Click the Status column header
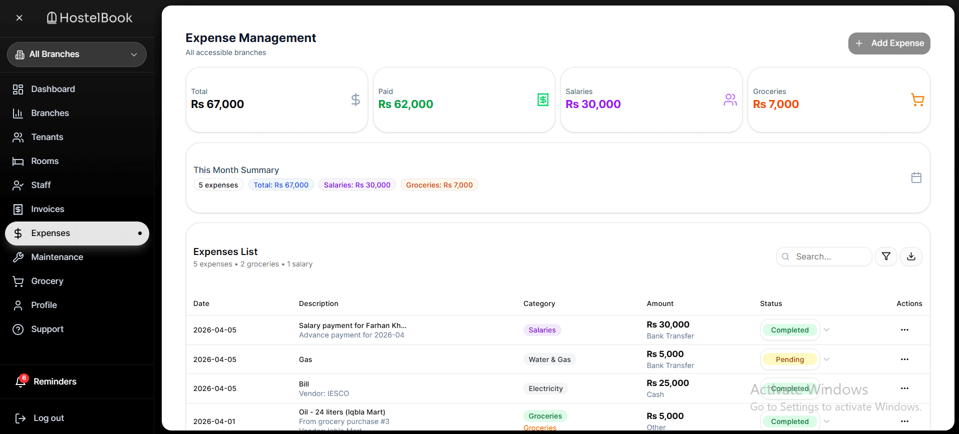This screenshot has width=959, height=434. pyautogui.click(x=771, y=303)
